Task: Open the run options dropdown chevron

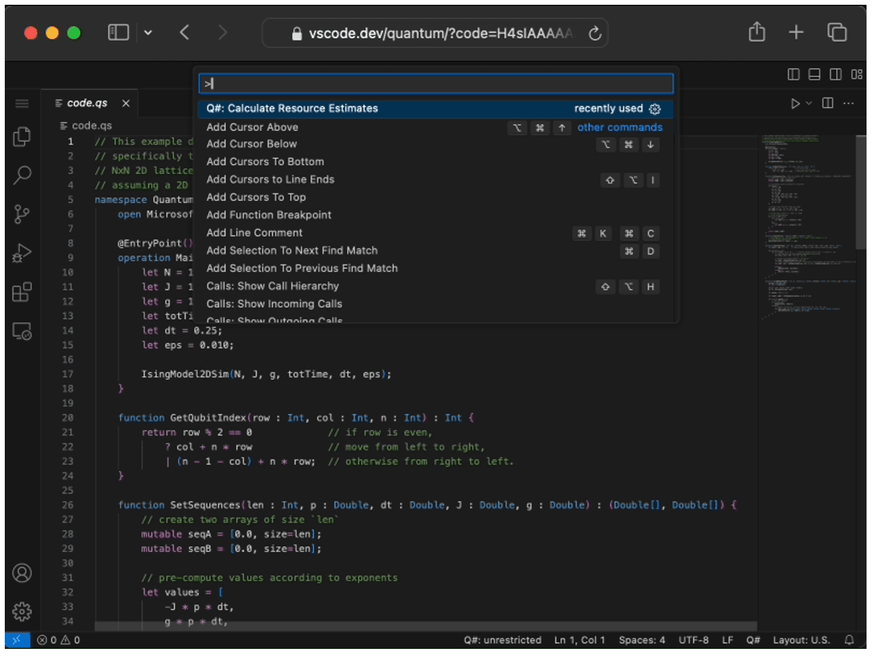Action: pos(808,102)
